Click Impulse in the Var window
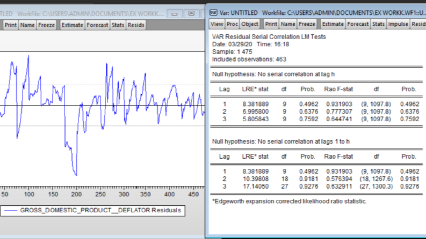The height and width of the screenshot is (239, 426). pos(398,24)
